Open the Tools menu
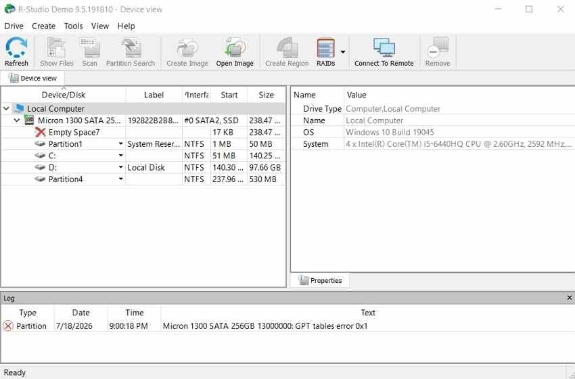Image resolution: width=575 pixels, height=379 pixels. (73, 26)
